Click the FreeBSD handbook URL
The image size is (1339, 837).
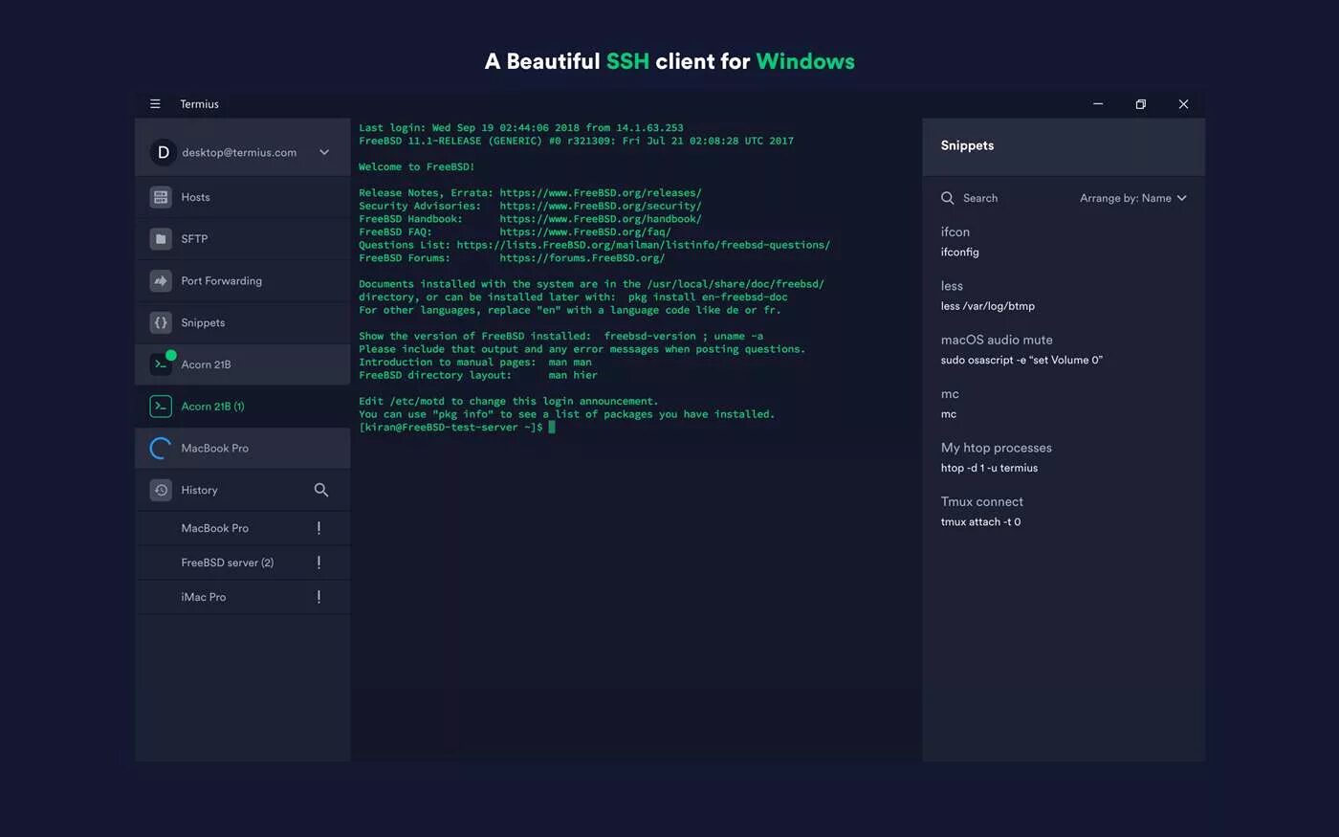[x=601, y=219]
